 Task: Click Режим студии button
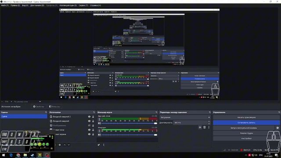246,133
